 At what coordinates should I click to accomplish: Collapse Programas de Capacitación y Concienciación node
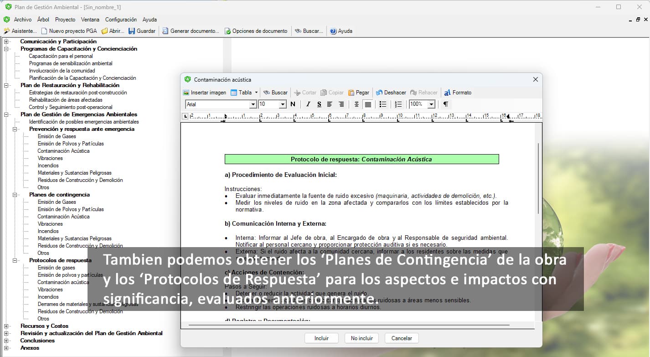tap(6, 49)
